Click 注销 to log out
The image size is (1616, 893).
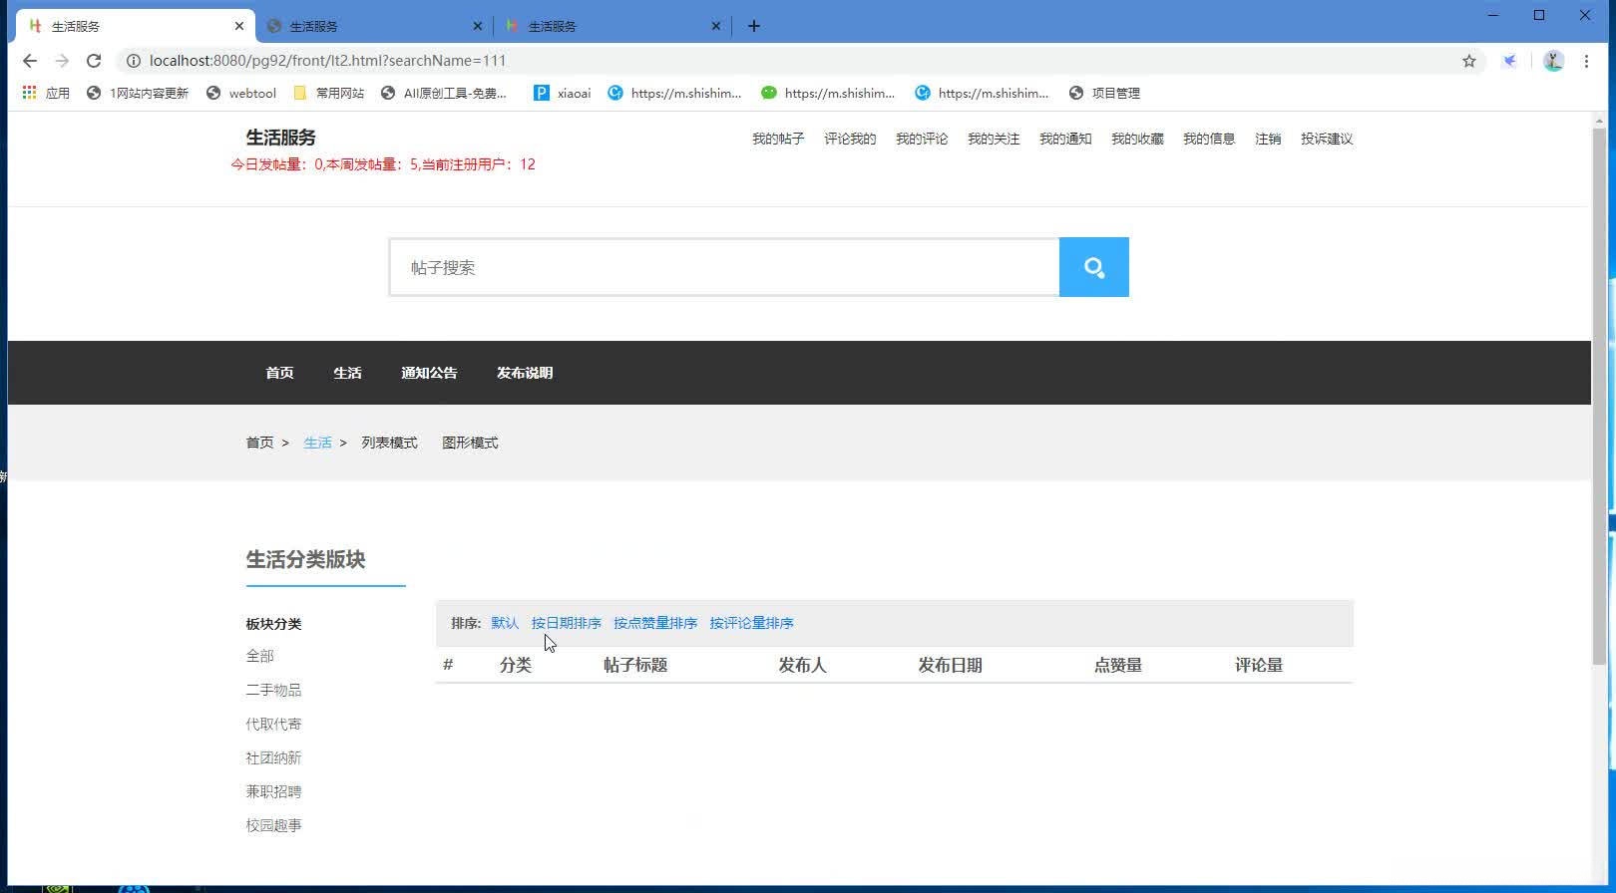tap(1268, 139)
